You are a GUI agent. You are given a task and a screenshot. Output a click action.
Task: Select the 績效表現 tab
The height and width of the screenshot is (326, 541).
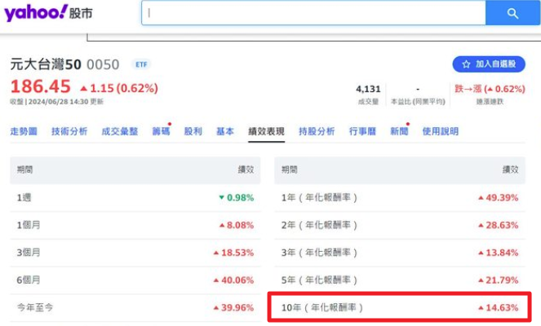[x=266, y=131]
